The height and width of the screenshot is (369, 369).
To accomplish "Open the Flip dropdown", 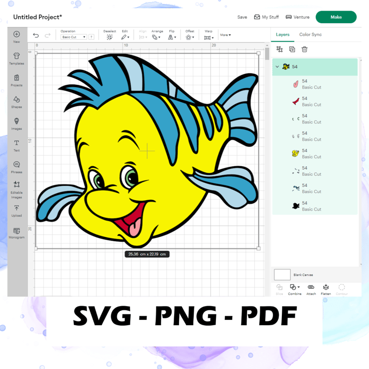I will (x=172, y=37).
